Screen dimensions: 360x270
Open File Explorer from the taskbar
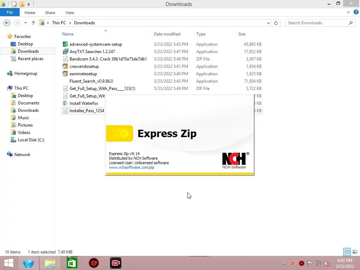click(x=50, y=263)
